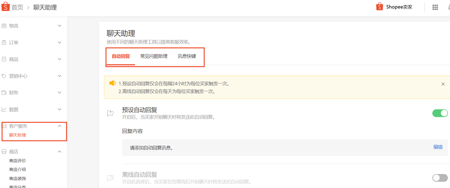Click the 物流 sidebar icon
450x188 pixels.
point(4,26)
